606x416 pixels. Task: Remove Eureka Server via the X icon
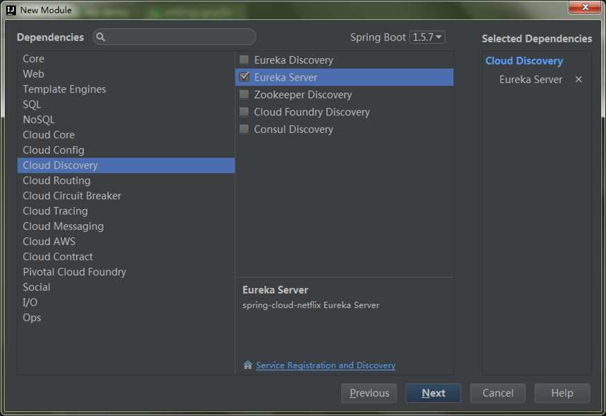[x=578, y=80]
